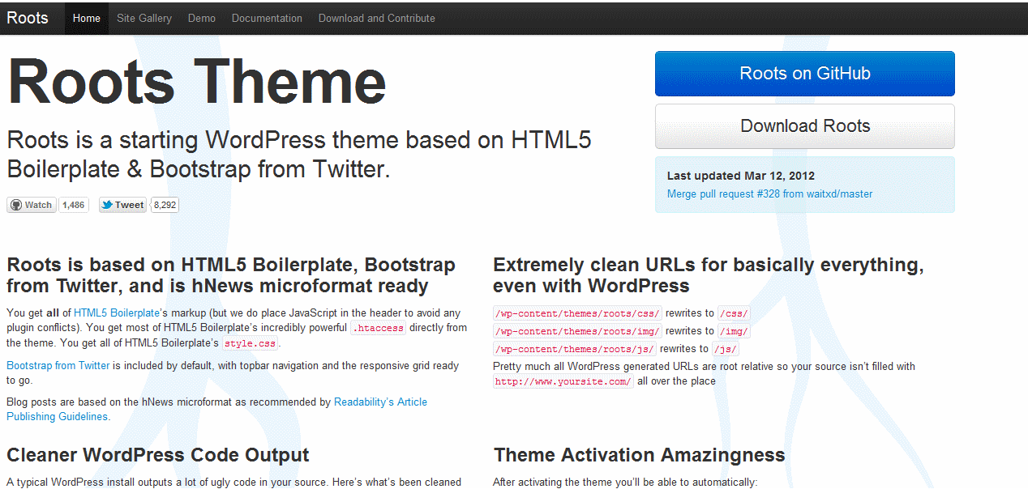Open the Documentation nav link
1028x489 pixels.
click(267, 18)
